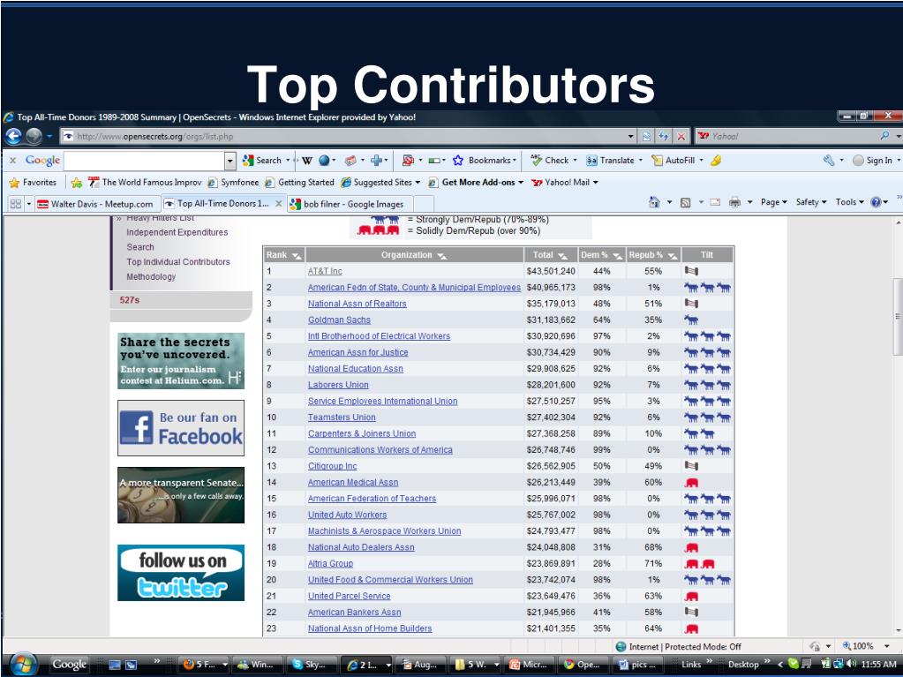903x677 pixels.
Task: Click Sign In on Google toolbar
Action: [872, 161]
